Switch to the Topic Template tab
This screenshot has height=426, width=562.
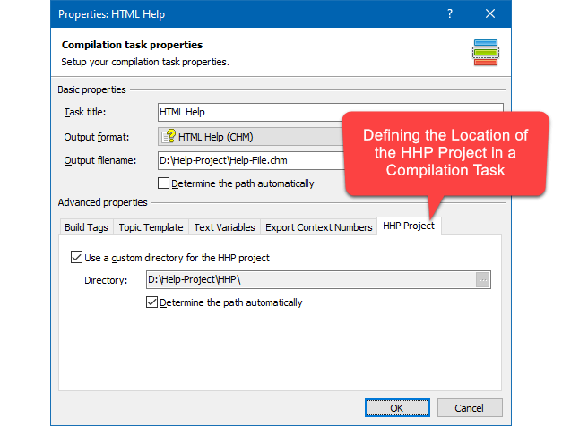(x=151, y=227)
